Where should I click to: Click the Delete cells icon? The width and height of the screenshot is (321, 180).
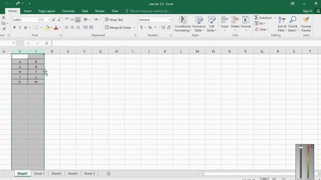tap(235, 20)
